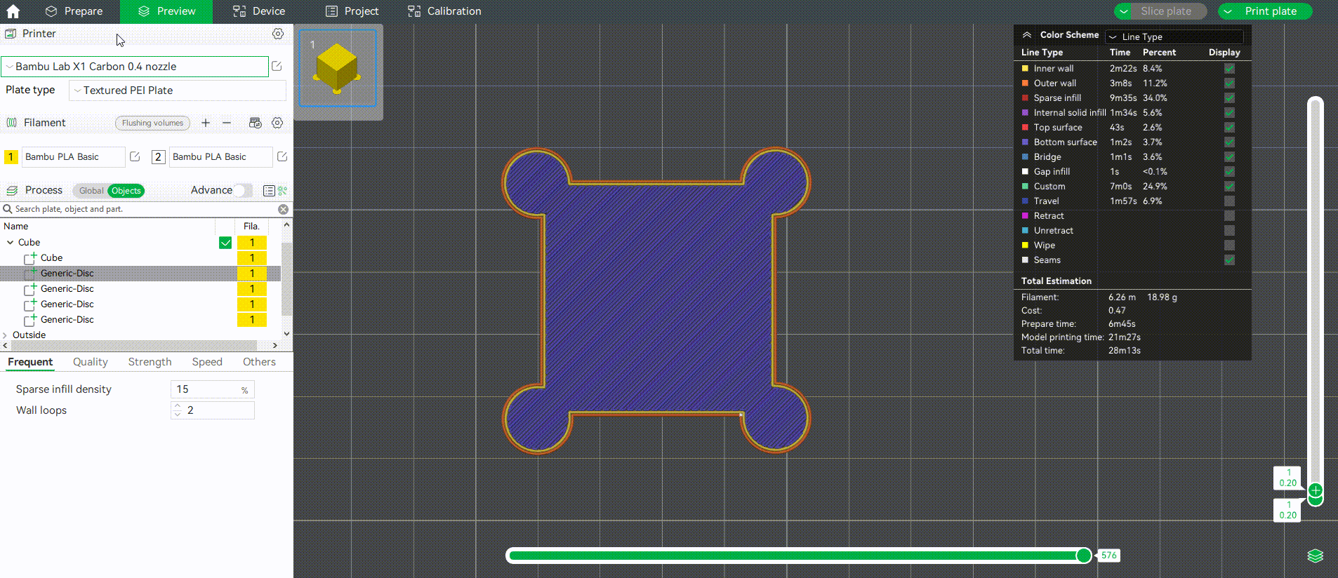This screenshot has height=578, width=1338.
Task: Toggle Travel display checkbox
Action: (1229, 201)
